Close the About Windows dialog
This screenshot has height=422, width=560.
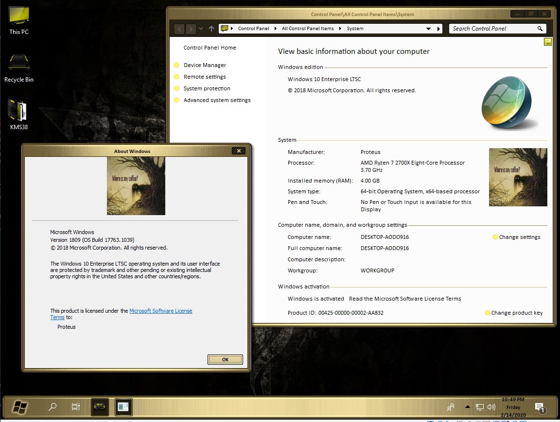pos(239,151)
